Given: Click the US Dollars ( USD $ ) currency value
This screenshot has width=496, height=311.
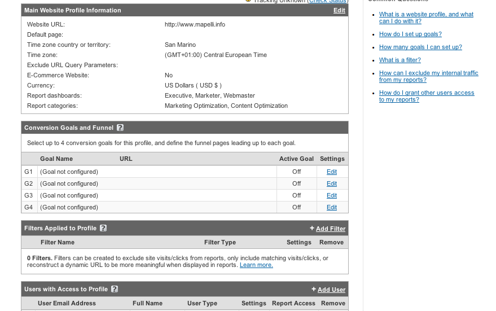Looking at the screenshot, I should (x=193, y=85).
